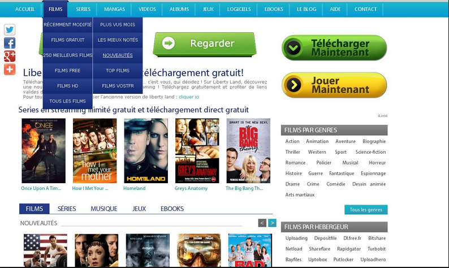Choose Films Free in the dropdown

point(68,71)
